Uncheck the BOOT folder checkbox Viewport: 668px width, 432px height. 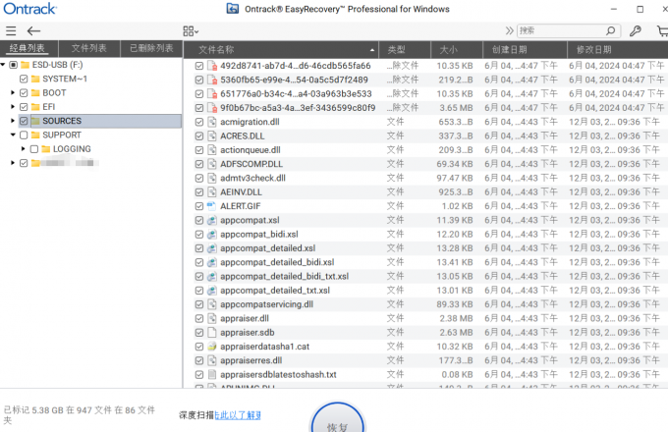pyautogui.click(x=24, y=93)
